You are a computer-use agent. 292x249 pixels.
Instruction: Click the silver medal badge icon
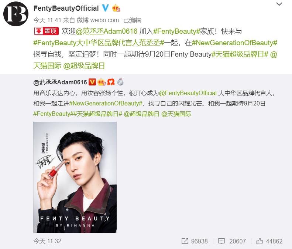pyautogui.click(x=120, y=82)
